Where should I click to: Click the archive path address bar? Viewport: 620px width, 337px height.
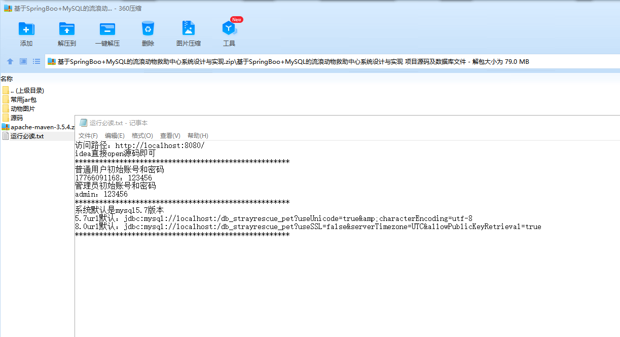332,62
